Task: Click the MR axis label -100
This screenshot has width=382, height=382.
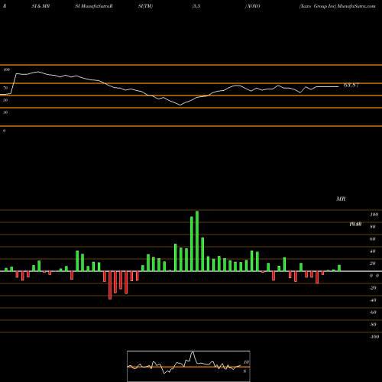Action: (374, 337)
